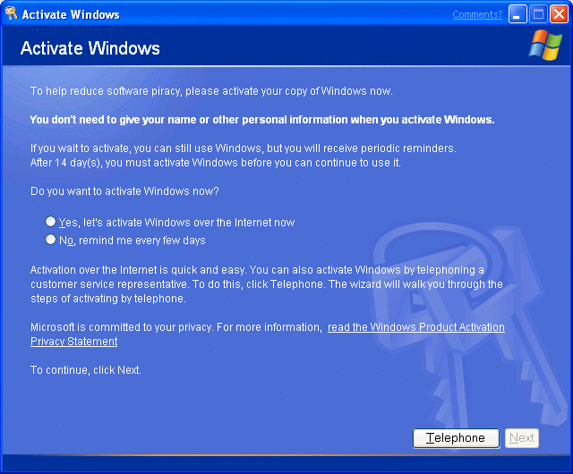Click the 'To continue, click Next.' text
This screenshot has height=474, width=573.
86,370
